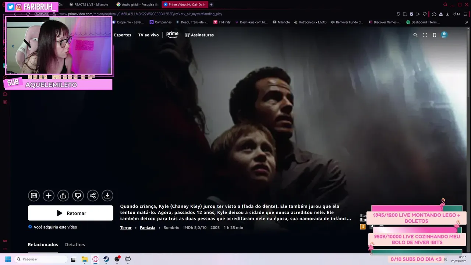Open browser account profile icon
Screen dimensions: 471x265
pos(441,14)
